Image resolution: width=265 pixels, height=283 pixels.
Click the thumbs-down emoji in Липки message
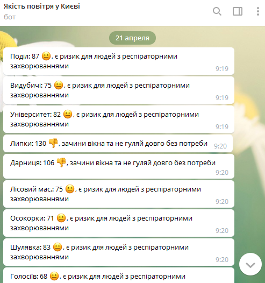tap(53, 143)
